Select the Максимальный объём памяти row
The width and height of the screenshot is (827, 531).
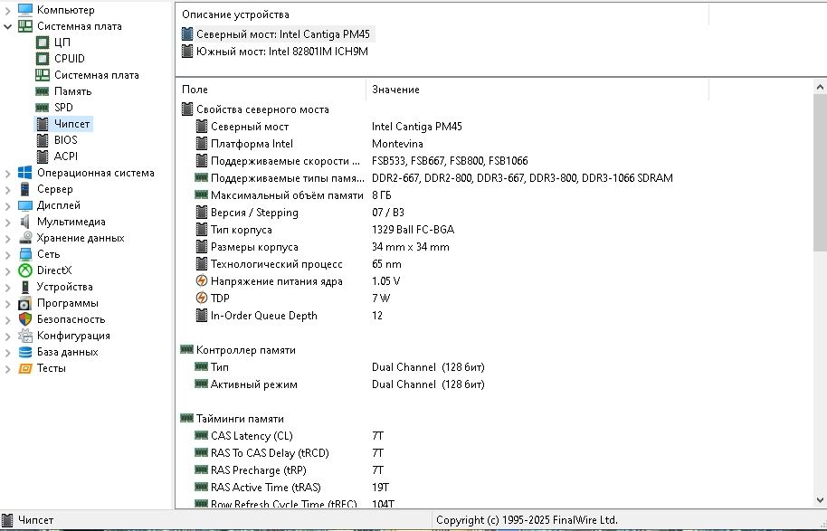pos(451,195)
